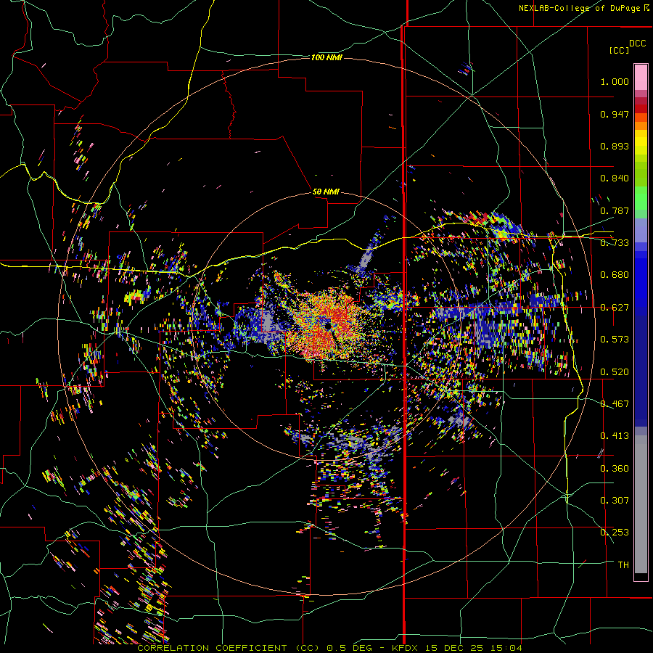Select the 0.413 scale value
653x653 pixels.
point(615,436)
